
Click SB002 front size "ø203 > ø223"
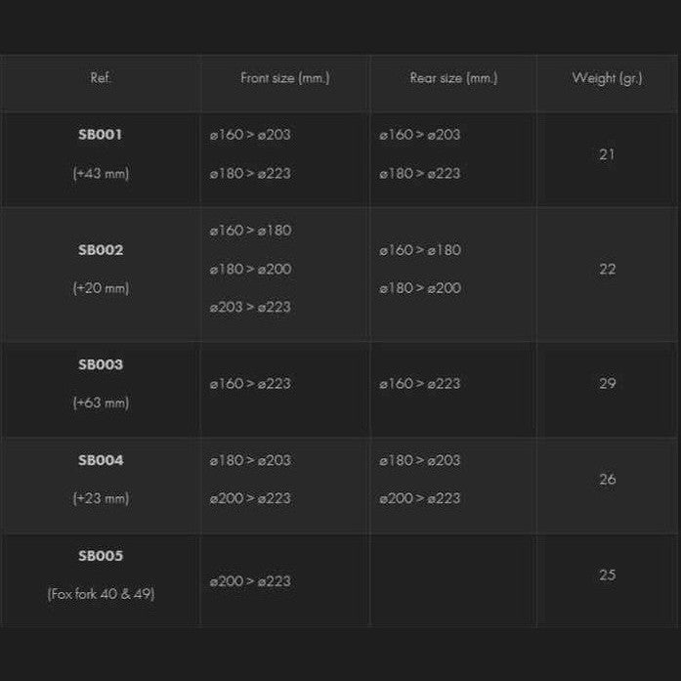250,307
